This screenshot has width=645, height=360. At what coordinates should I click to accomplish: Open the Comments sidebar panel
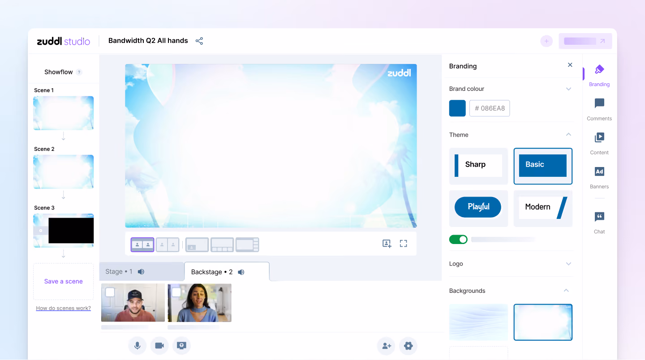[x=599, y=109]
